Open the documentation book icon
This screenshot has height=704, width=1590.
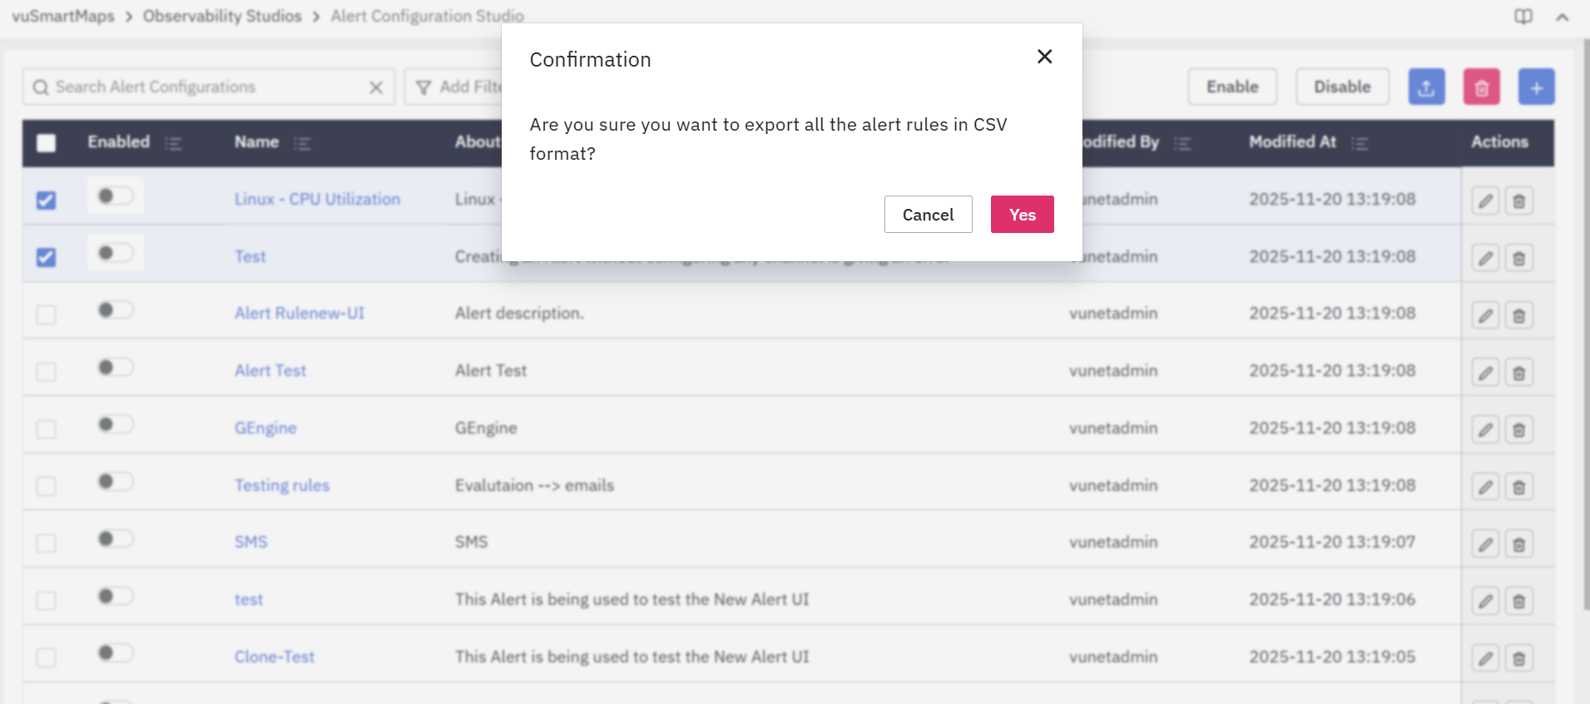1523,17
